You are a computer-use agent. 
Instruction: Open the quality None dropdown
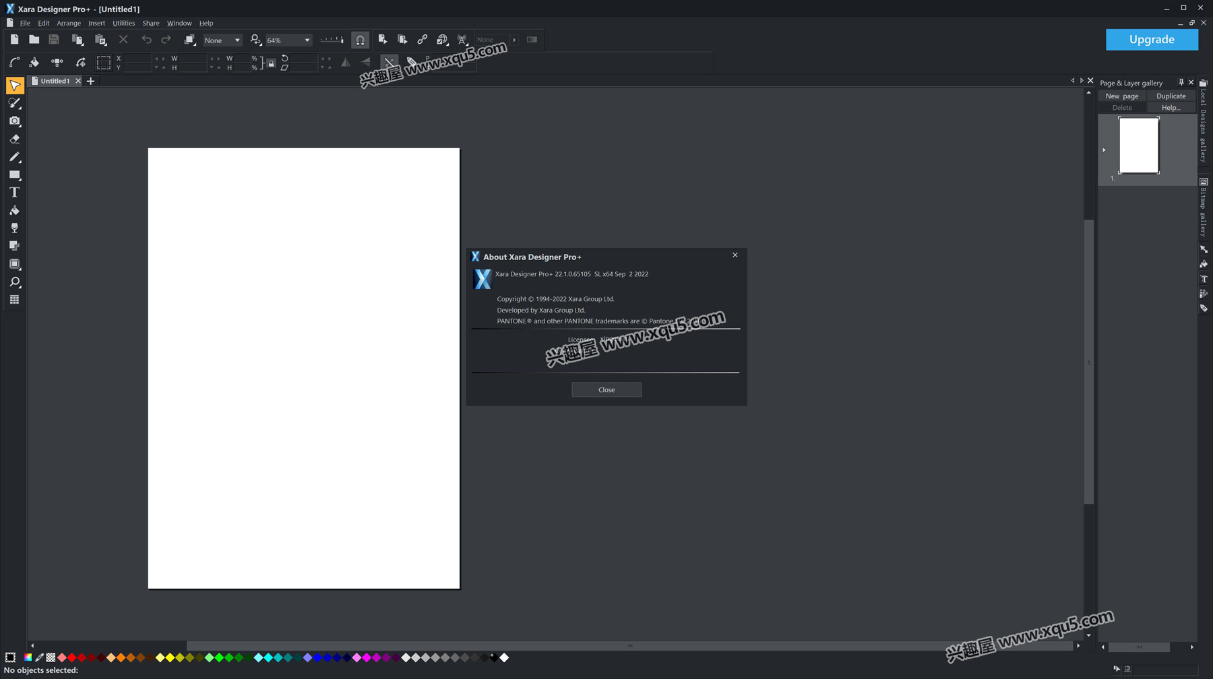222,40
